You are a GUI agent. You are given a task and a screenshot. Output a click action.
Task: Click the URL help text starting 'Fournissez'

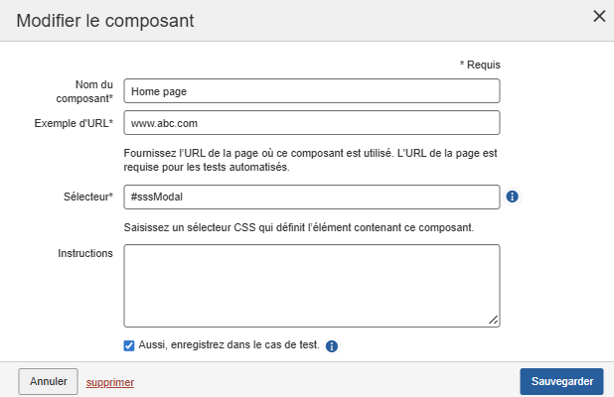310,160
